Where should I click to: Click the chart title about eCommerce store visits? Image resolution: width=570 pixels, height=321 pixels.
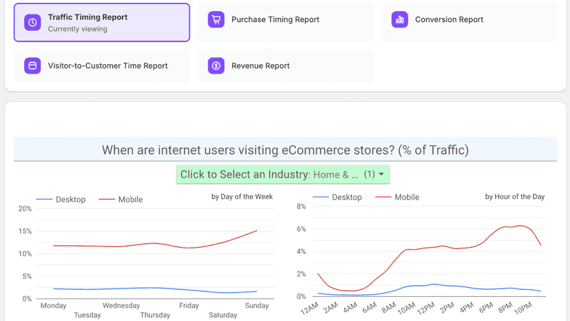(x=286, y=150)
